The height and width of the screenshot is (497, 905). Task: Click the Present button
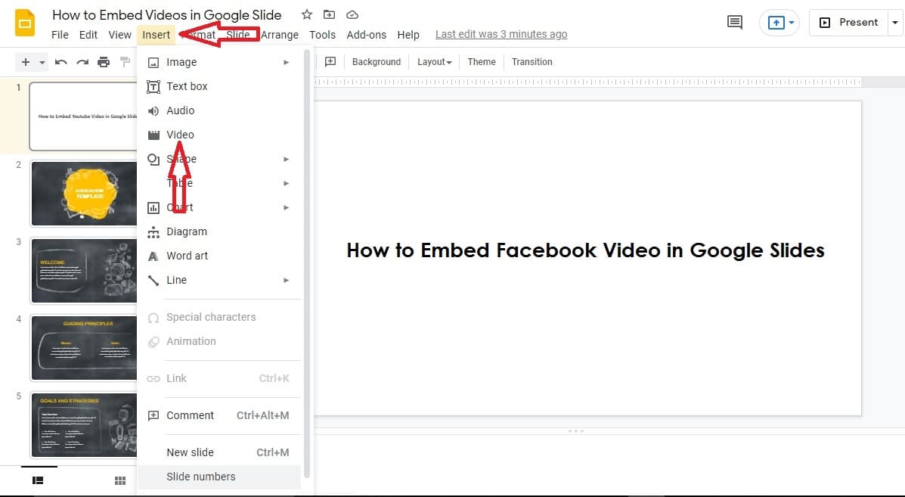(x=849, y=23)
